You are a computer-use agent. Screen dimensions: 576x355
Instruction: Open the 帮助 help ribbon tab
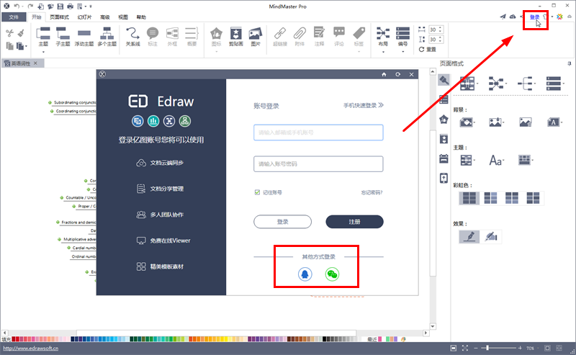tap(141, 17)
